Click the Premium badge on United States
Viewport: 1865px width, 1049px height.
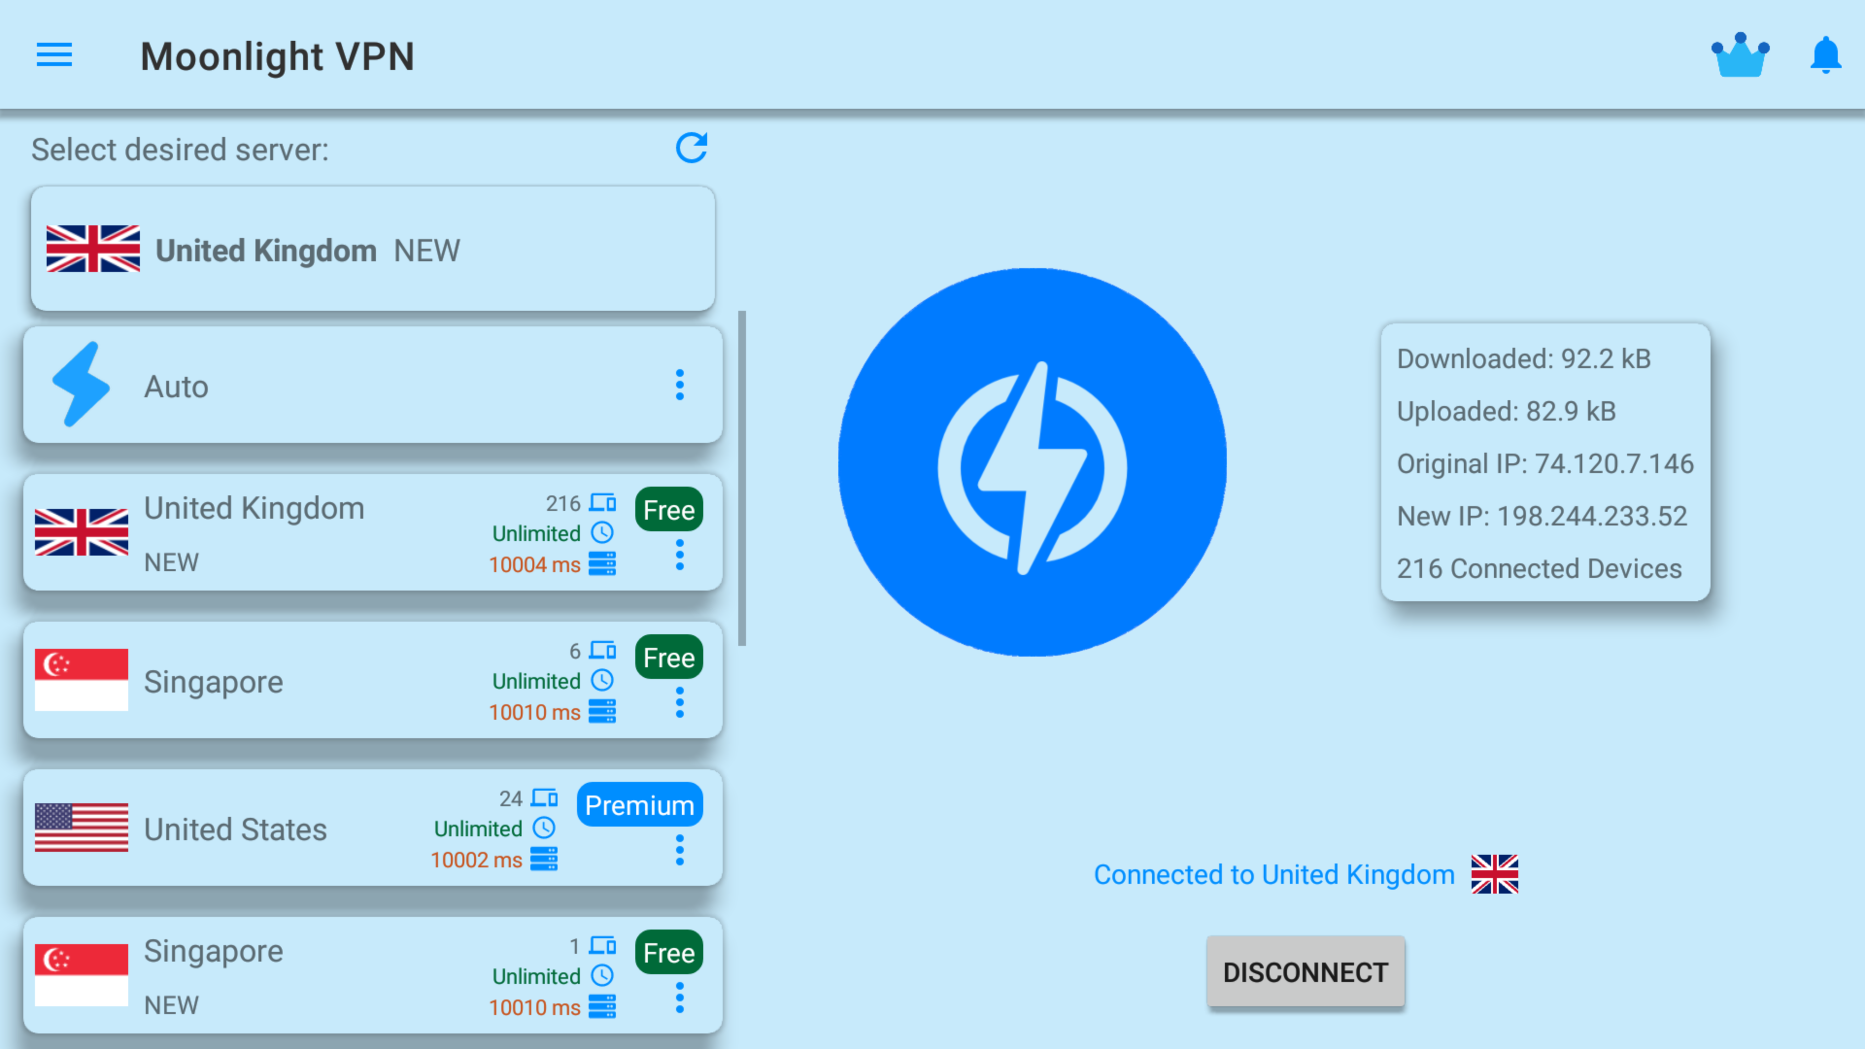tap(640, 805)
